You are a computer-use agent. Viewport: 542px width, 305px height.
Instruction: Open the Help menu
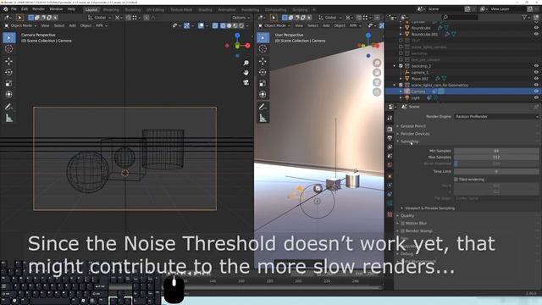(x=71, y=9)
